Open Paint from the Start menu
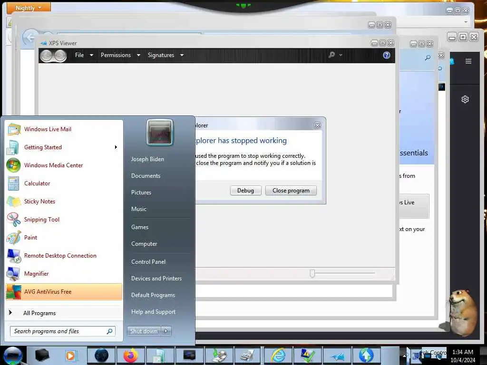The image size is (487, 365). pyautogui.click(x=64, y=238)
